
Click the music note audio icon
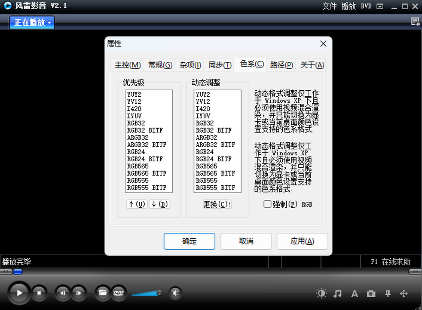338,293
